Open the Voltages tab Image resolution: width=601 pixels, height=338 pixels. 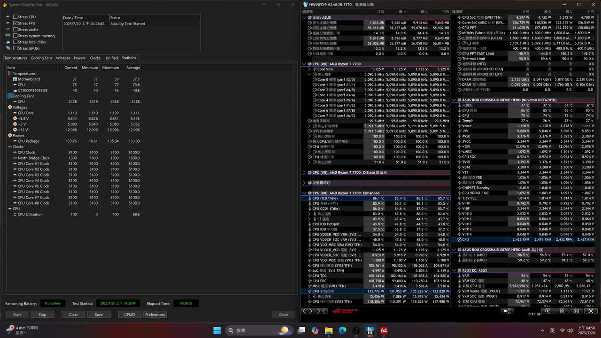pyautogui.click(x=63, y=58)
